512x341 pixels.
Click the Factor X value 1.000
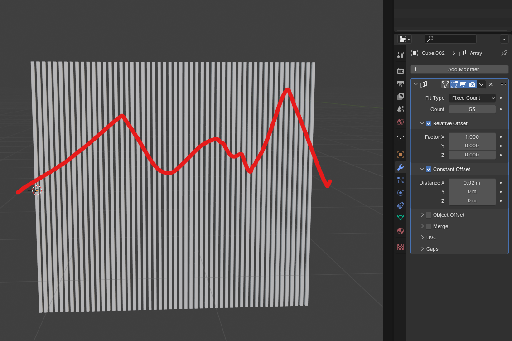[x=472, y=137]
